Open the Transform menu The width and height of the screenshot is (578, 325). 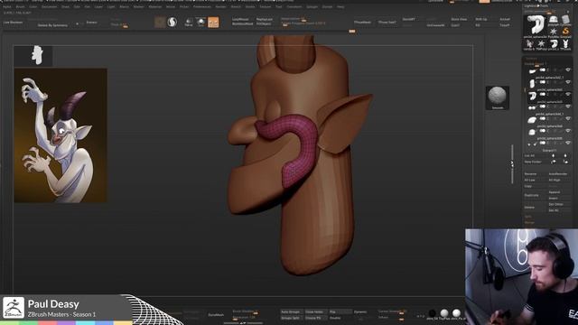click(294, 6)
